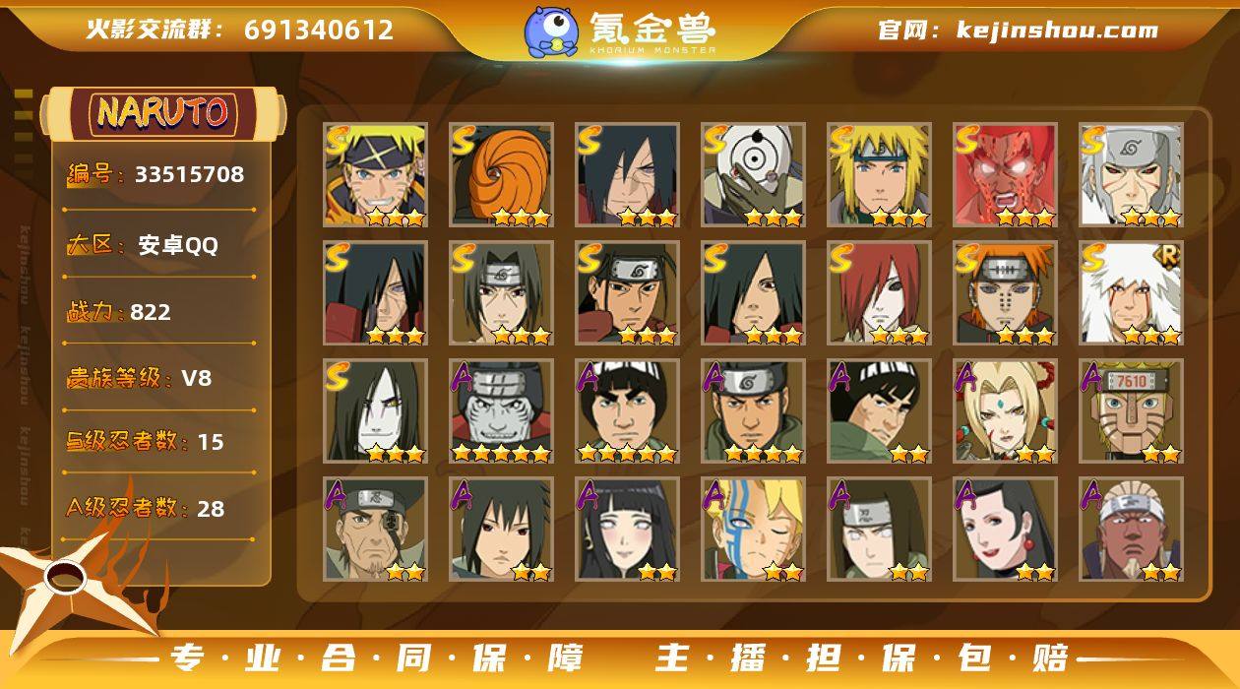Click the sleeping Boruto portrait with blue marks

click(x=753, y=529)
